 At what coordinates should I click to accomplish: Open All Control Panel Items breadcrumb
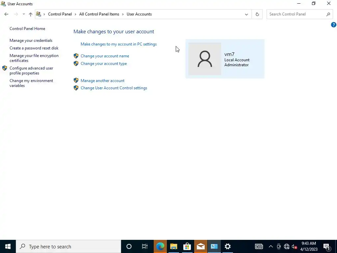[99, 14]
